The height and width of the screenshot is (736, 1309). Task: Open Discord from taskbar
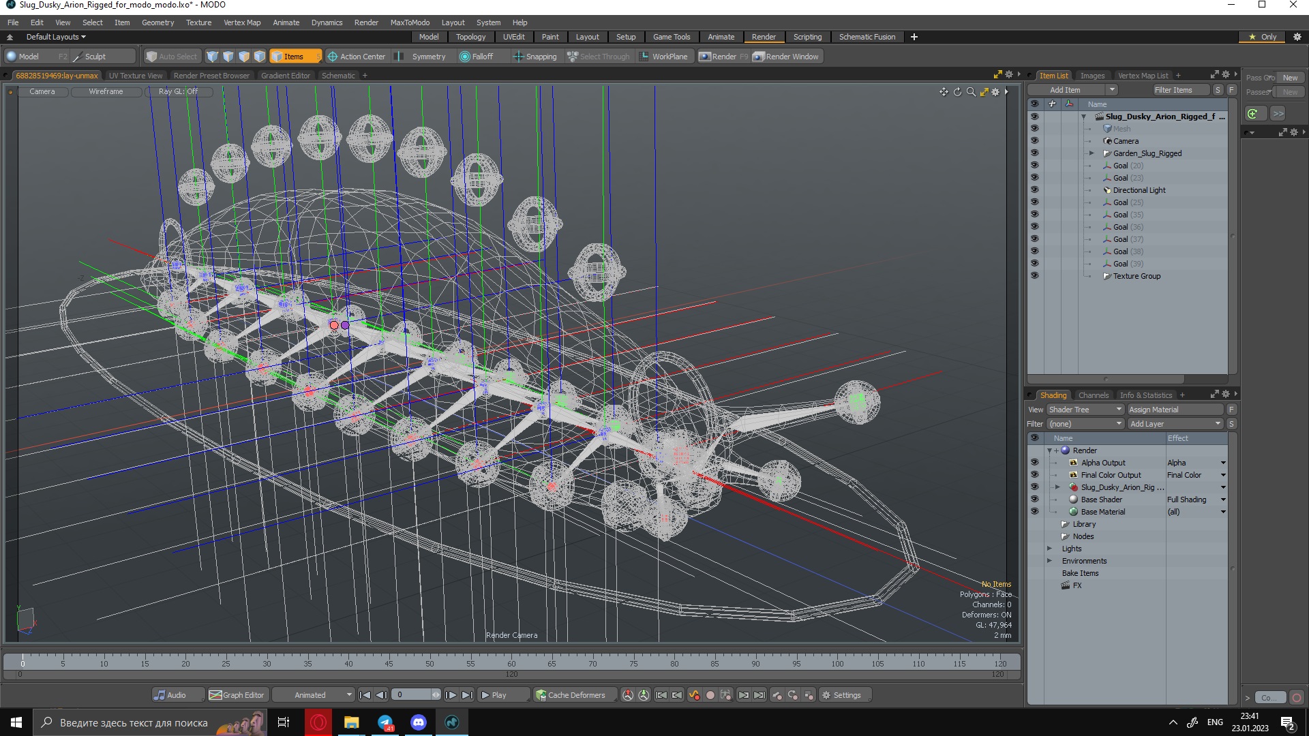(x=419, y=722)
